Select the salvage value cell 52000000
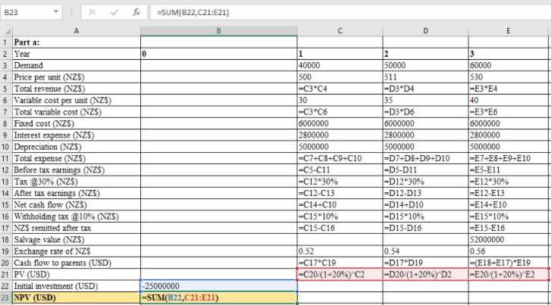This screenshot has height=305, width=551. [509, 238]
